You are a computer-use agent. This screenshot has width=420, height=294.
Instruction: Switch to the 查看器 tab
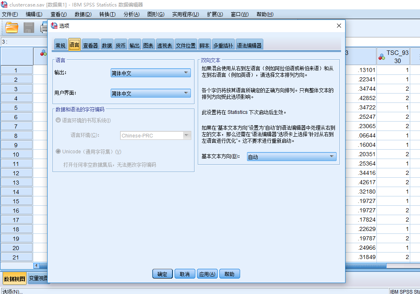tap(90, 45)
